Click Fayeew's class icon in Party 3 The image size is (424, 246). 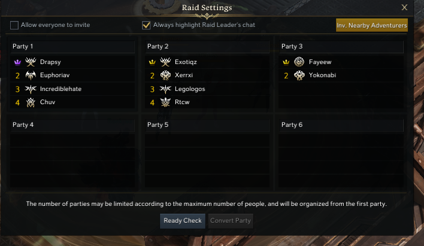pos(299,62)
